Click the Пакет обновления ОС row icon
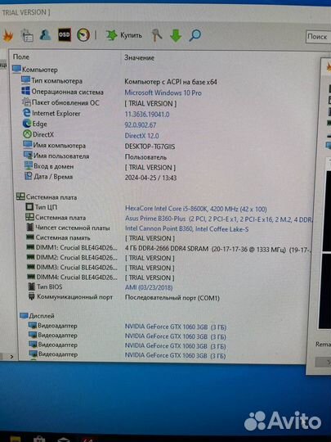 26,101
